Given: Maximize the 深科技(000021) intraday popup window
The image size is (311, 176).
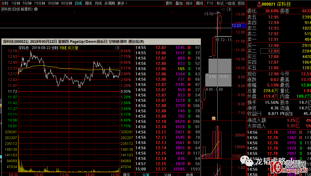Looking at the screenshot, I should click(x=192, y=41).
